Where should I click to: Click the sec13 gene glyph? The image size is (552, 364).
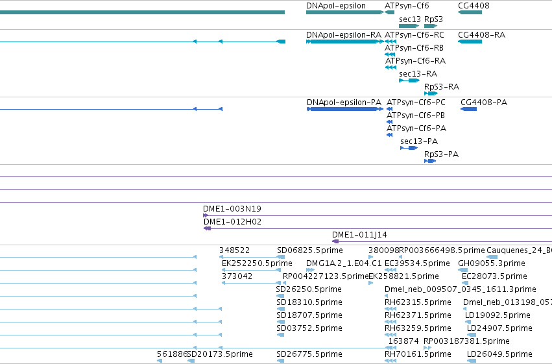coord(409,26)
